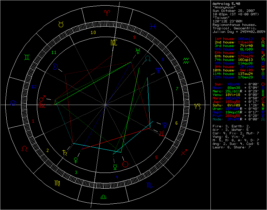267x210 pixels.
Task: Click the Virgo zodiac glyph on the wheel
Action: pos(57,183)
